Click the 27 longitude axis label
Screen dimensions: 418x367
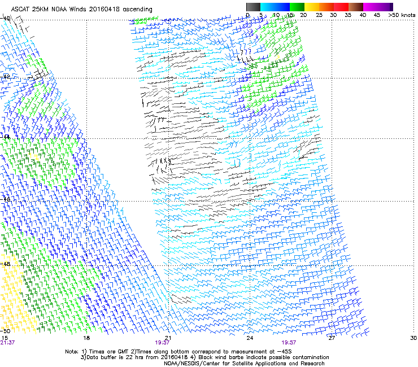[x=332, y=338]
